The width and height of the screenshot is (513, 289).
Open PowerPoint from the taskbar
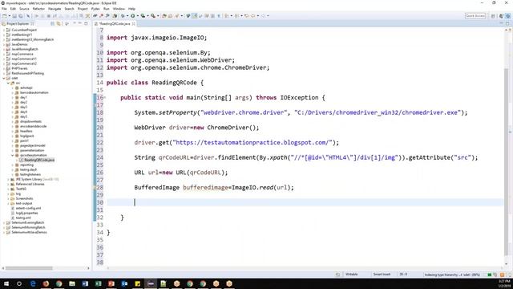[111, 283]
